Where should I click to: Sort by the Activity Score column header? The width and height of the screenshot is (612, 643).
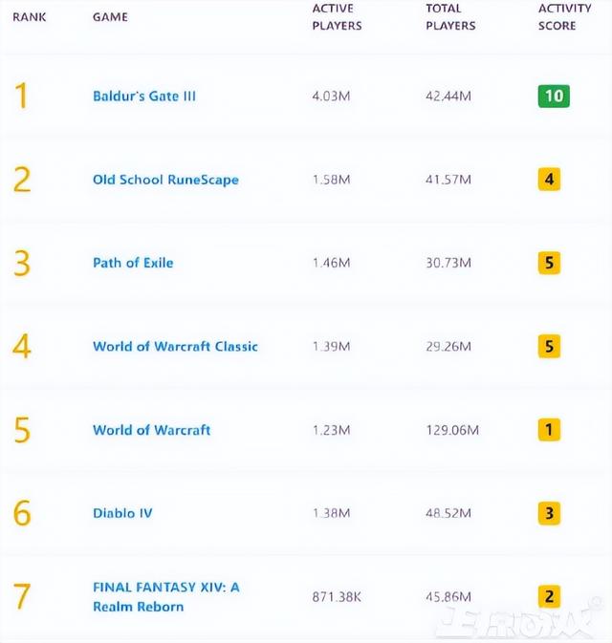point(565,17)
